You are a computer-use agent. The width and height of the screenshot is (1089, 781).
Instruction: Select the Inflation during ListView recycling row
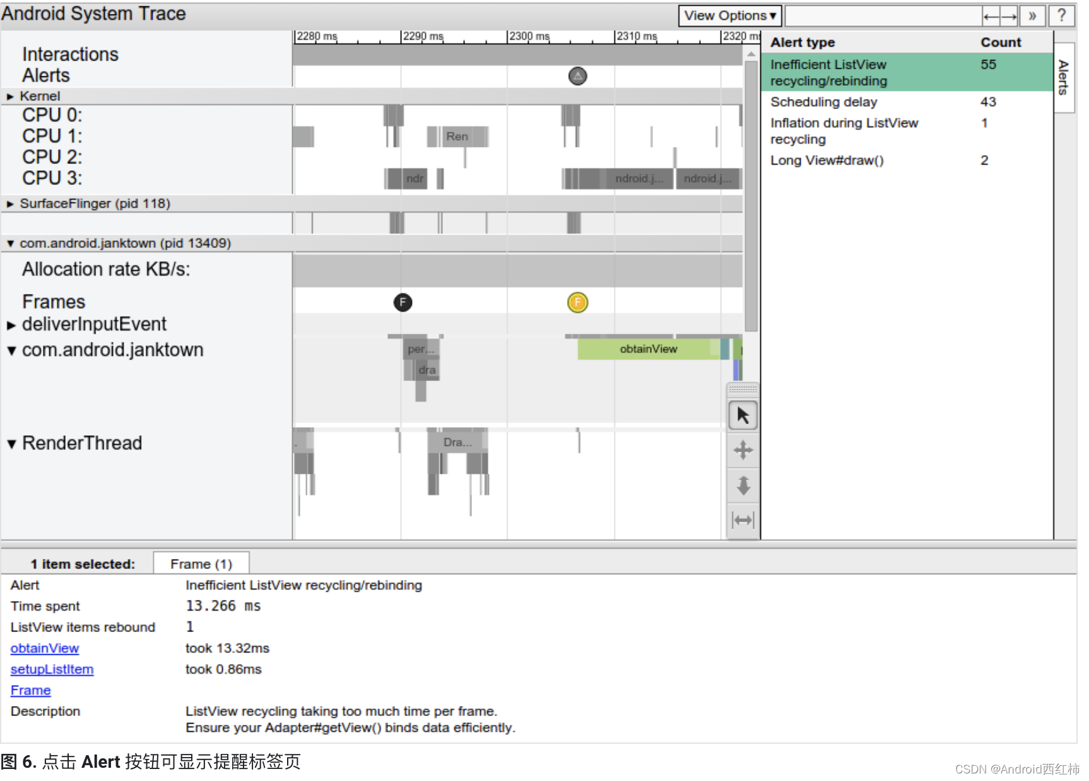pyautogui.click(x=907, y=131)
